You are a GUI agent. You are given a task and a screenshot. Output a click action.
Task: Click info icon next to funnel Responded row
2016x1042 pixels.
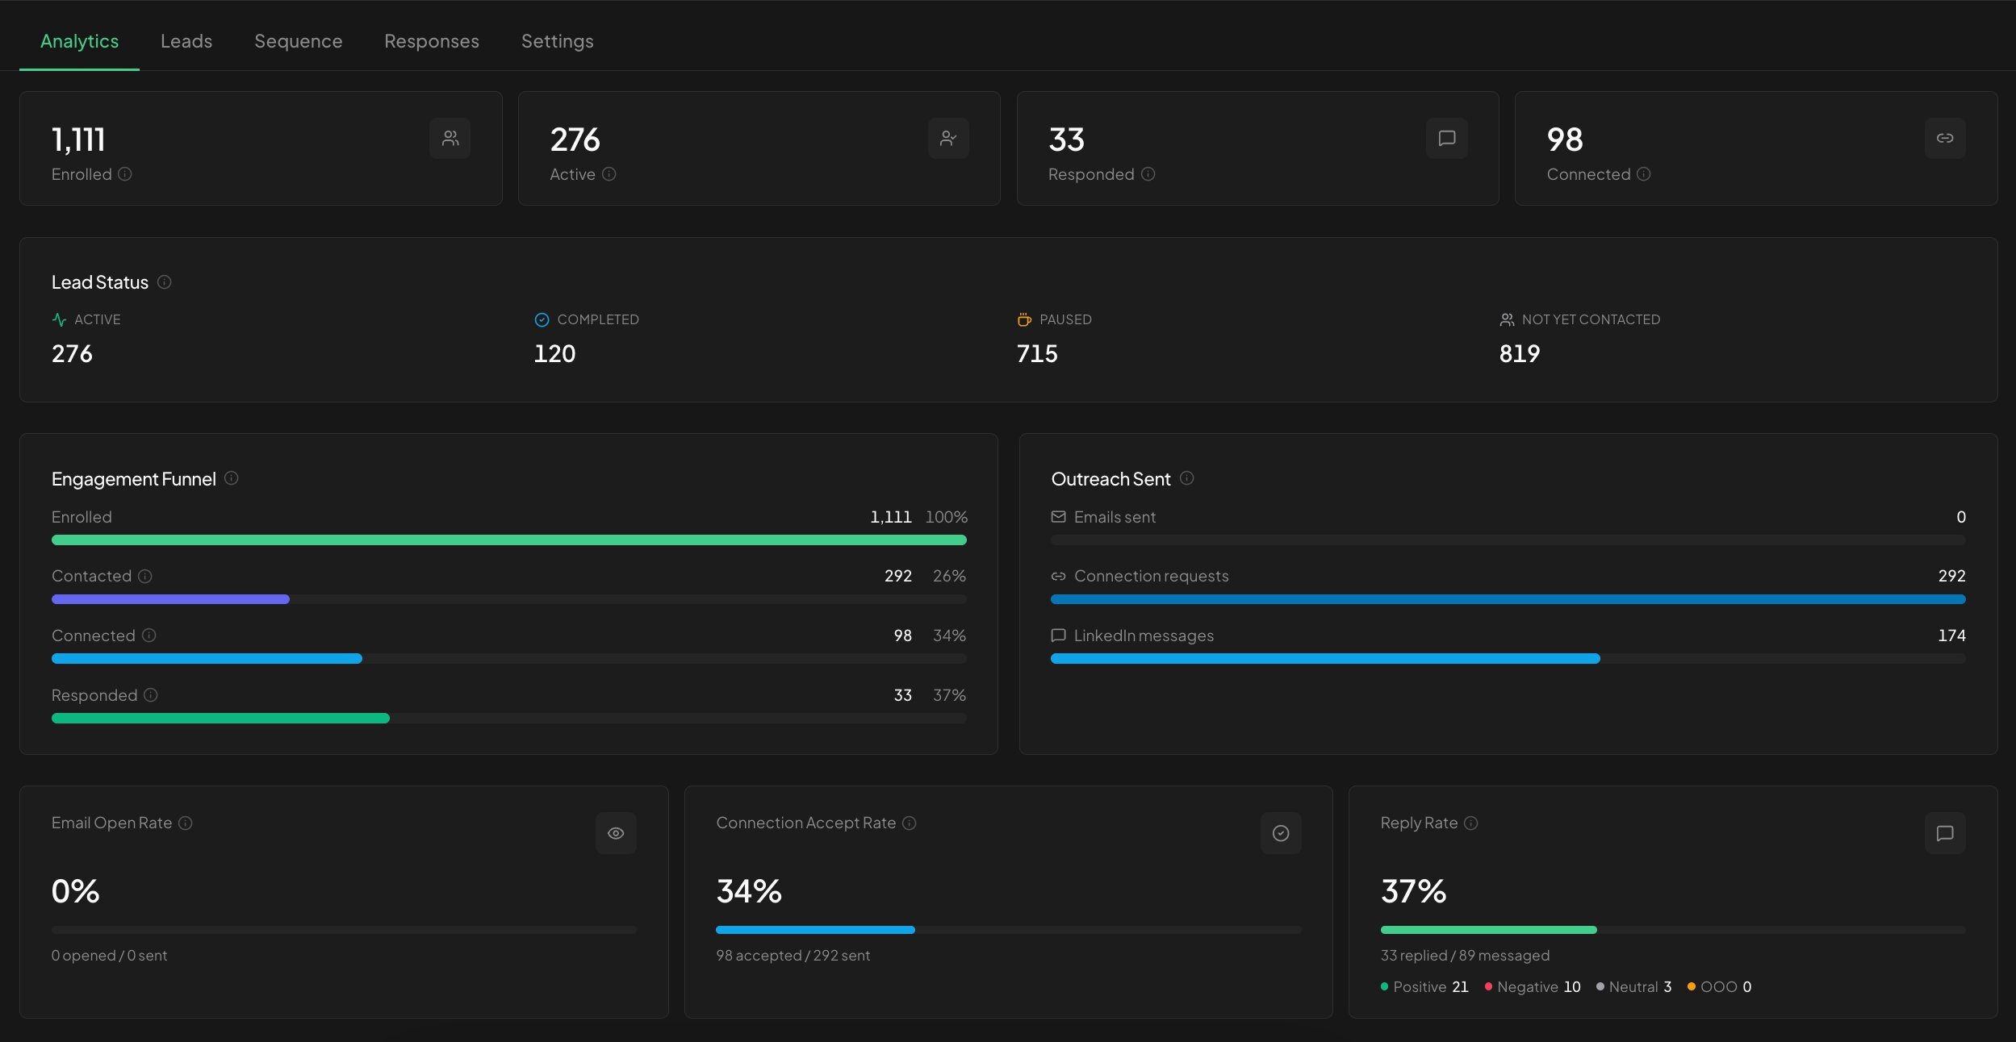coord(151,695)
